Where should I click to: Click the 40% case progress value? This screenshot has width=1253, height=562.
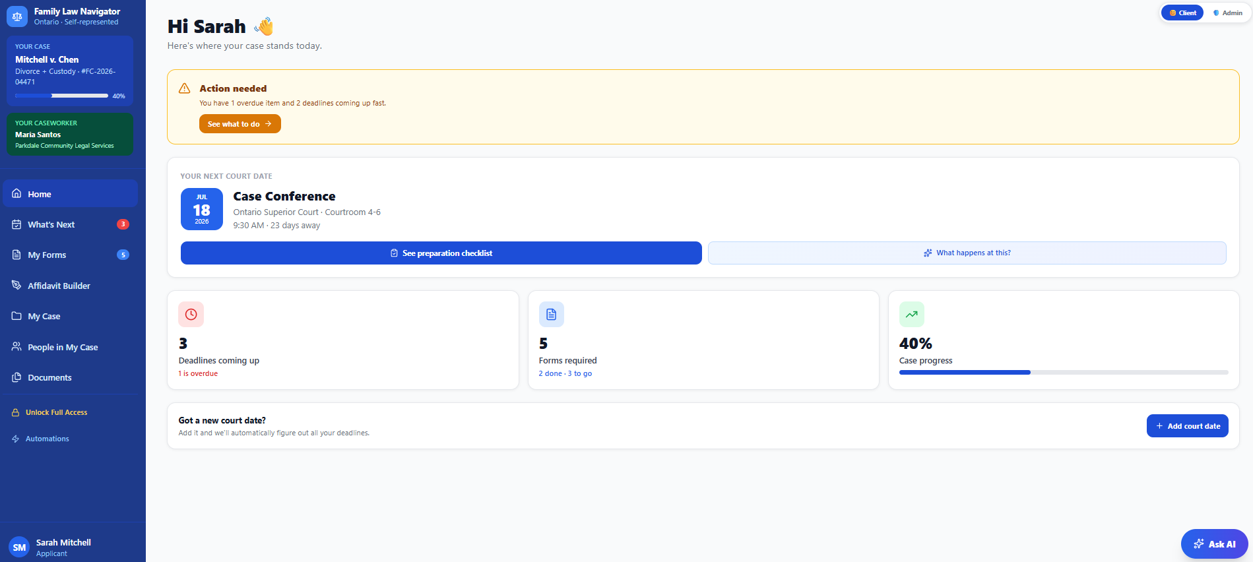point(916,344)
